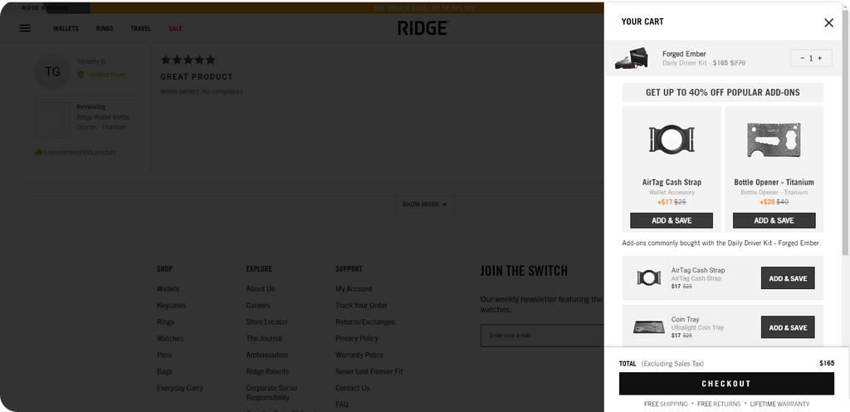Screen dimensions: 850x412
Task: Click the TG reviewer avatar
Action: point(52,71)
